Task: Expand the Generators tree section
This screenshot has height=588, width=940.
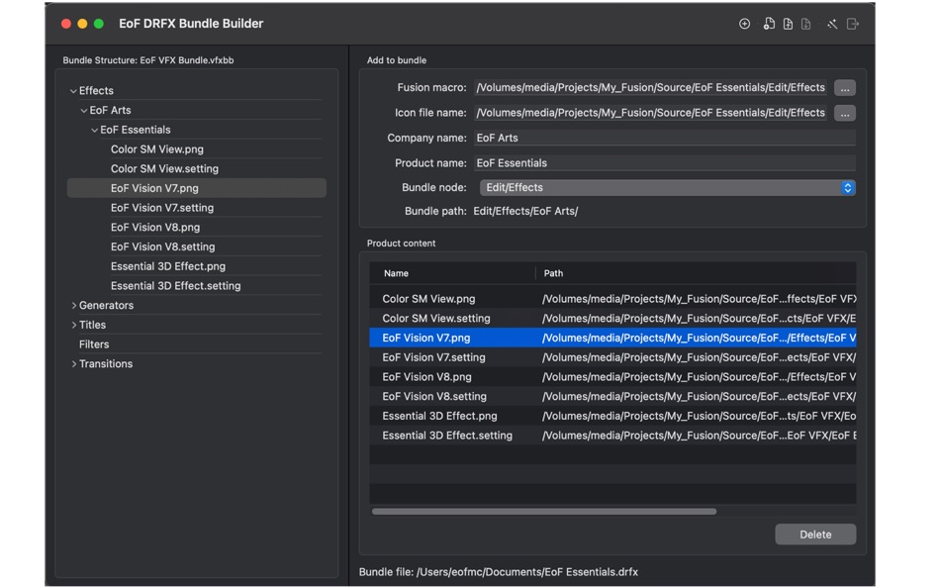Action: coord(74,305)
